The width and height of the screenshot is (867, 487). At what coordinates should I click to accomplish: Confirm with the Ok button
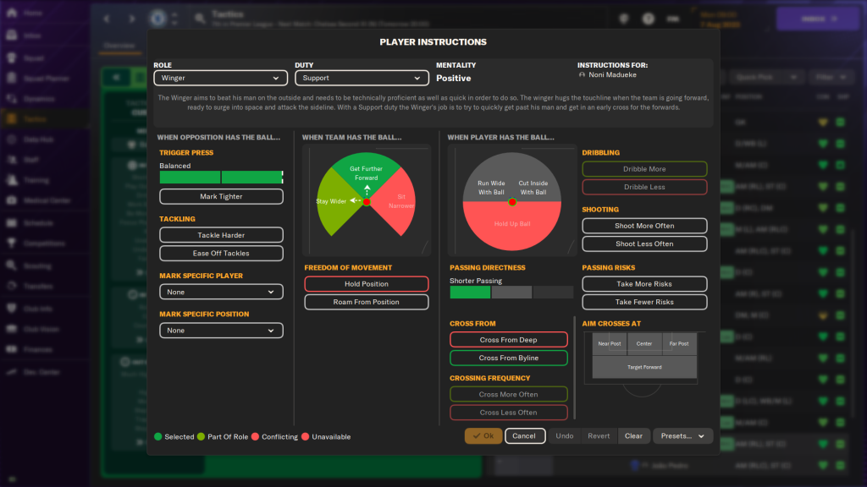483,436
